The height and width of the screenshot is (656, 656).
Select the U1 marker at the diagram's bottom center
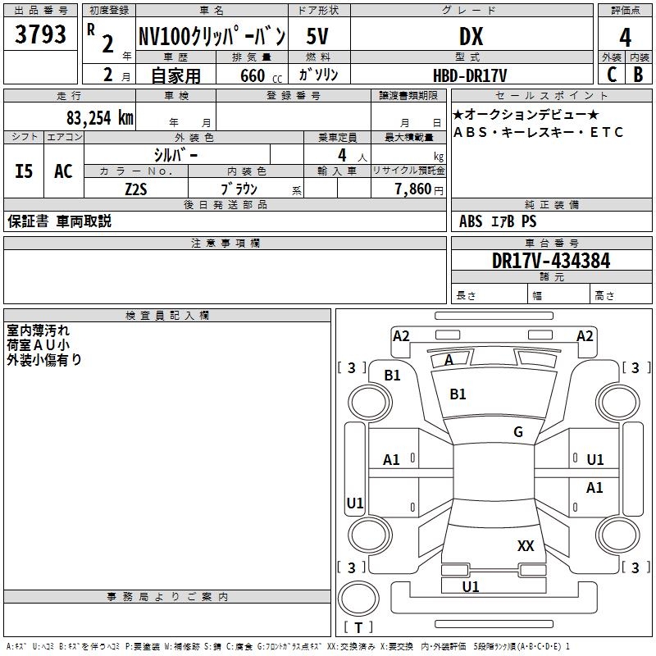(471, 587)
